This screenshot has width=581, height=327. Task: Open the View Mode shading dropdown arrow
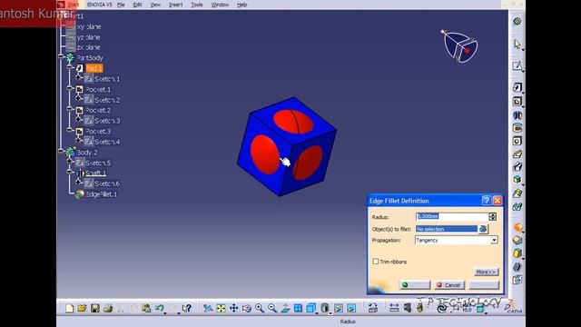point(330,312)
